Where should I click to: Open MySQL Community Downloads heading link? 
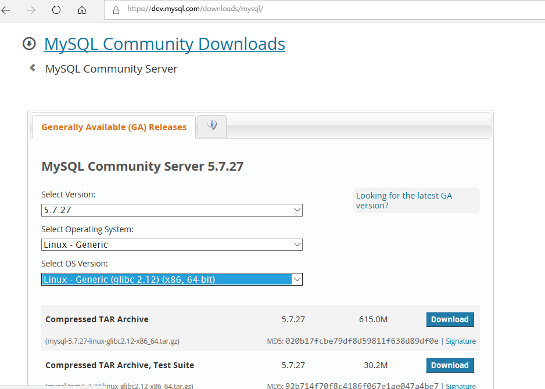tap(164, 44)
